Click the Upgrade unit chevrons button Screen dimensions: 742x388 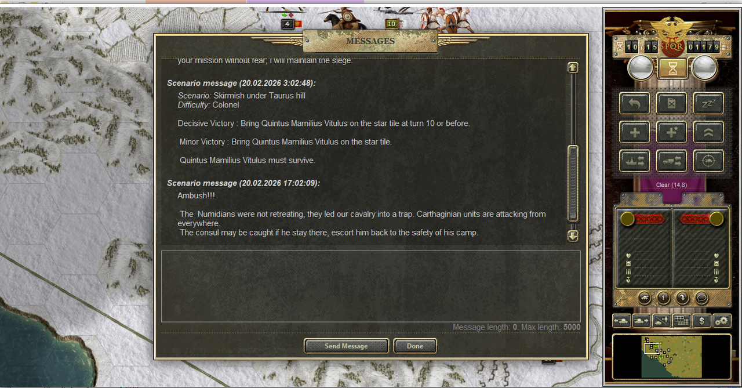point(708,132)
